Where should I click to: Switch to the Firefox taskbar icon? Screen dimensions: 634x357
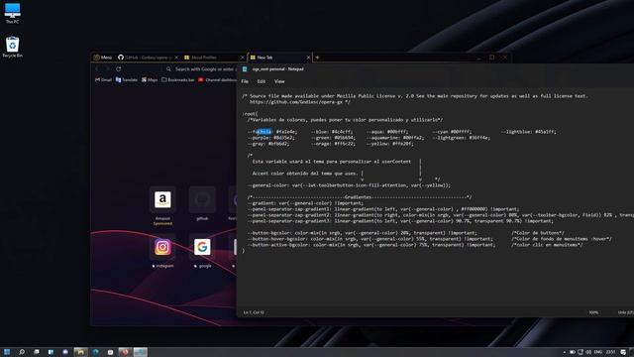[x=126, y=352]
